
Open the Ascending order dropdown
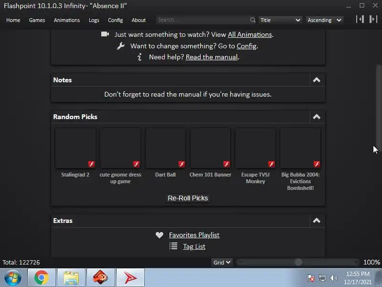pos(324,20)
